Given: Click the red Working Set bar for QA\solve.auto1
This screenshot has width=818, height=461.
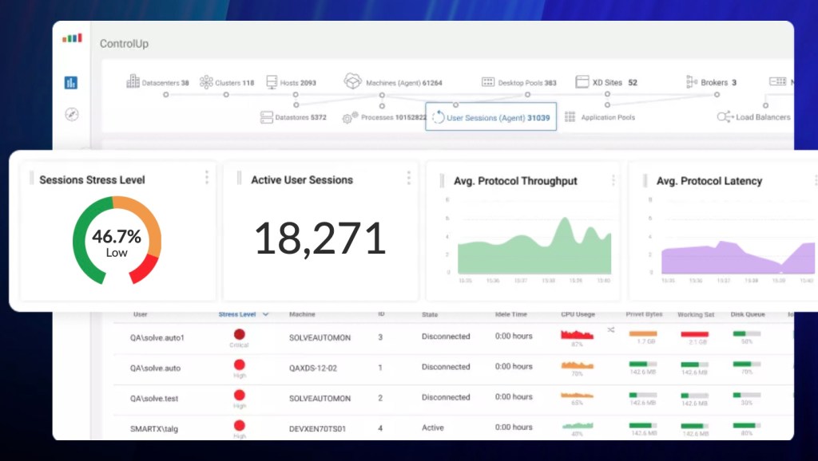Looking at the screenshot, I should (694, 334).
